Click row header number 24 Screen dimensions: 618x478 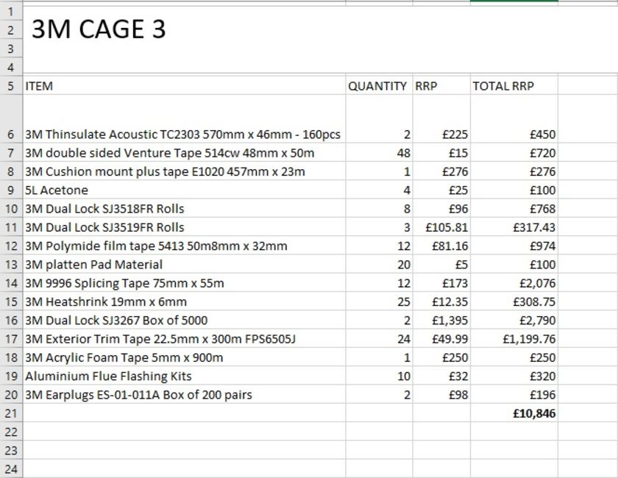click(x=10, y=468)
